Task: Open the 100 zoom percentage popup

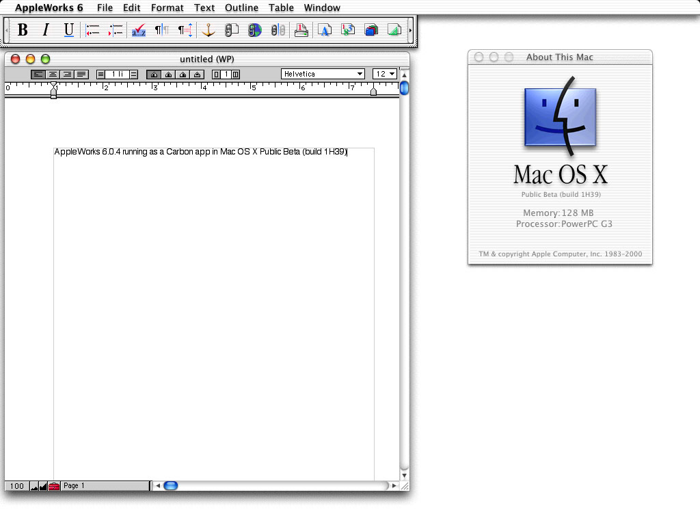Action: (x=17, y=486)
